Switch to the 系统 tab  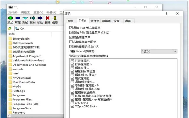[x=70, y=21]
